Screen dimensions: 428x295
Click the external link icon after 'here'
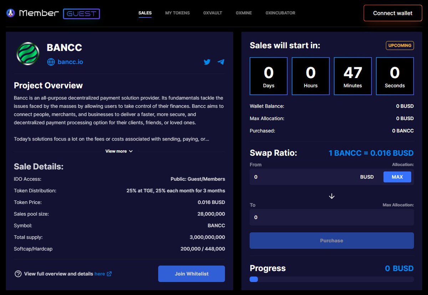tap(109, 274)
